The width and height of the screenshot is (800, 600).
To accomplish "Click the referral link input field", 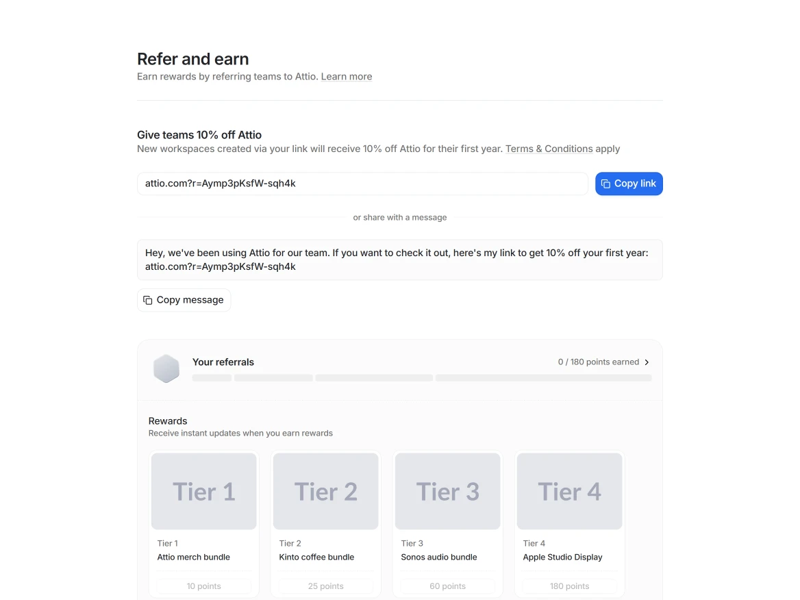I will (362, 184).
